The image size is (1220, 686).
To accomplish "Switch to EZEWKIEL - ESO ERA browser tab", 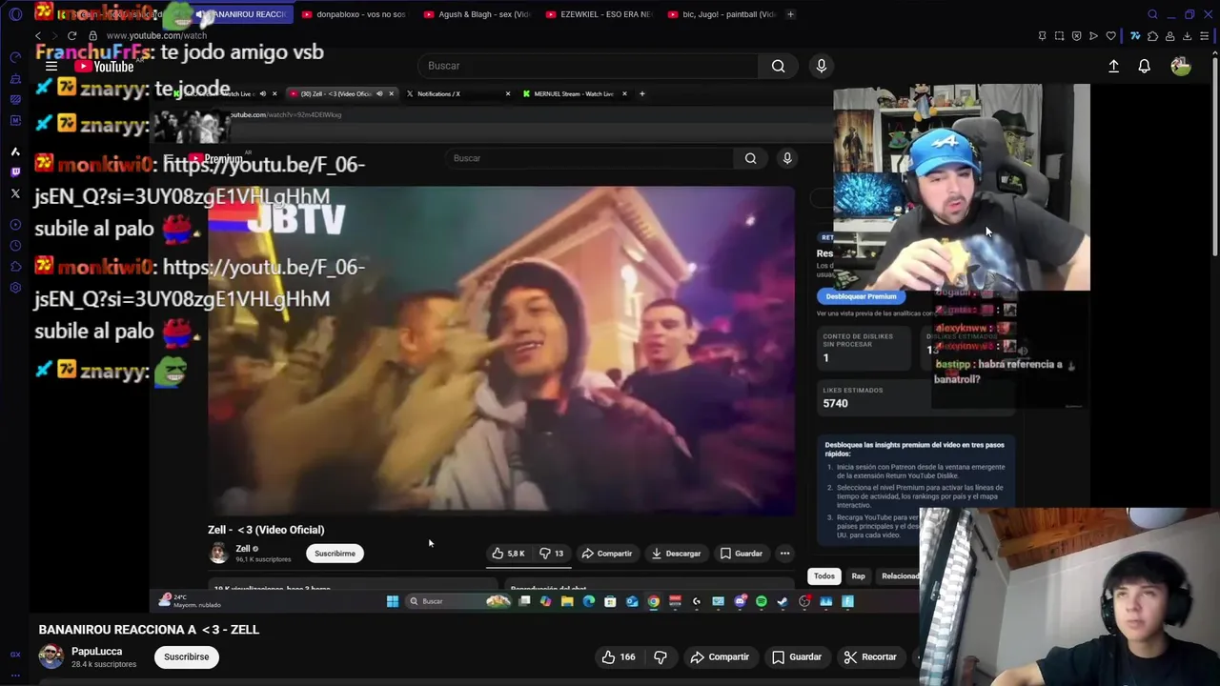I will tap(599, 14).
